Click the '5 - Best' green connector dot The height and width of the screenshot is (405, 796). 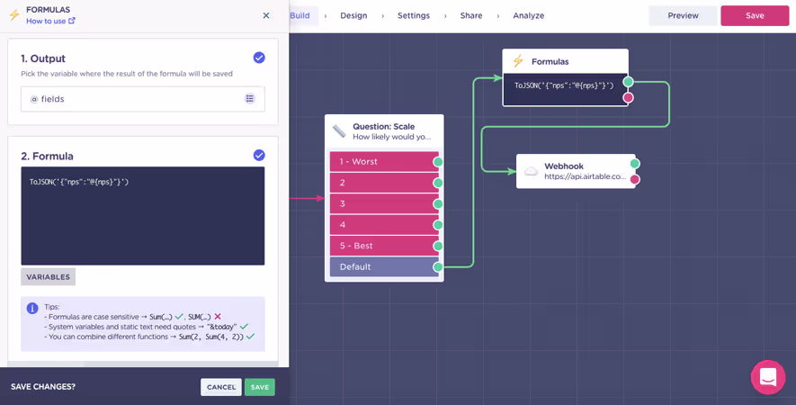[438, 246]
